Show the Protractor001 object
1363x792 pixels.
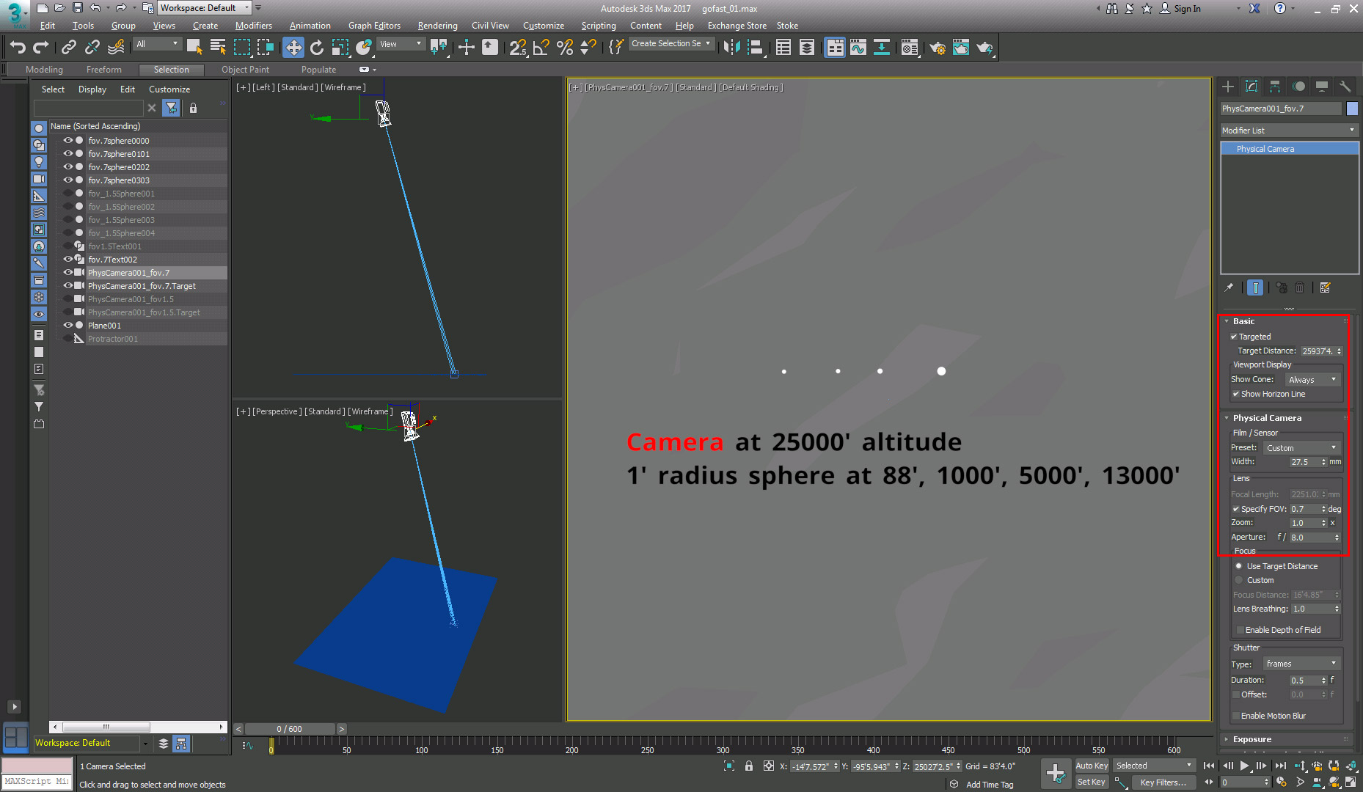pyautogui.click(x=68, y=338)
